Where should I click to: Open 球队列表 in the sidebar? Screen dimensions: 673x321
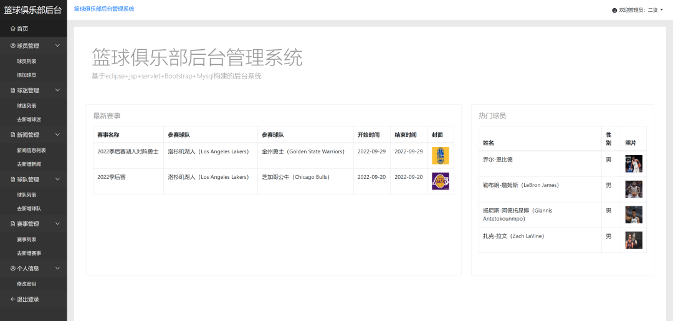[27, 195]
